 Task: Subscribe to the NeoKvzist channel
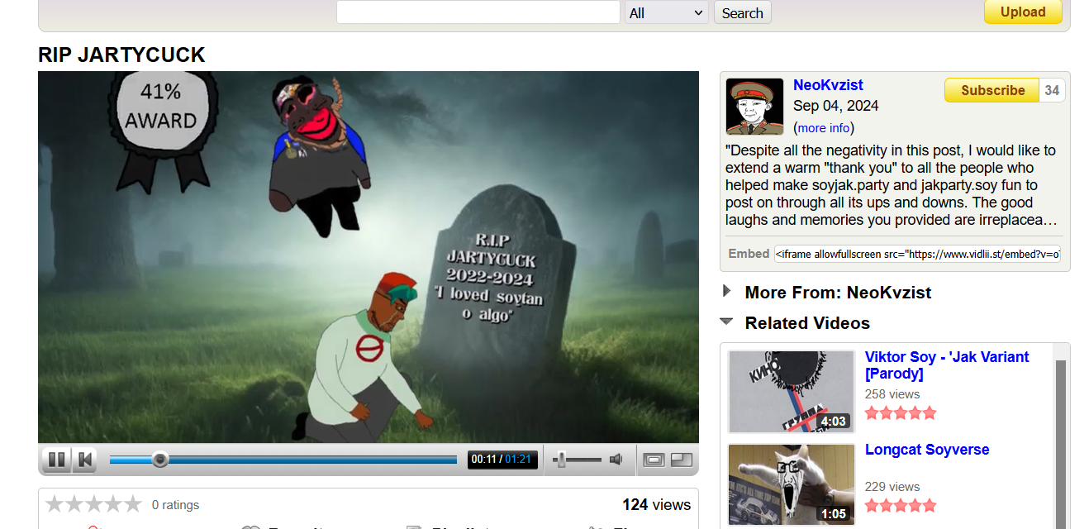(992, 90)
